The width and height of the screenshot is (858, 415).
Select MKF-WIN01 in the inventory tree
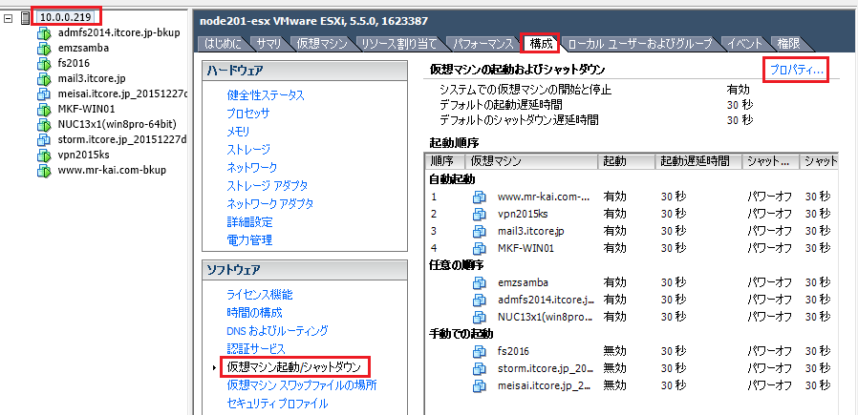[x=86, y=109]
